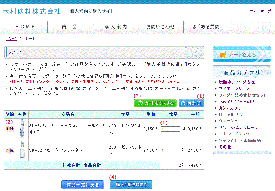Click the green empty-cart icon on カートを空にする

[140, 103]
